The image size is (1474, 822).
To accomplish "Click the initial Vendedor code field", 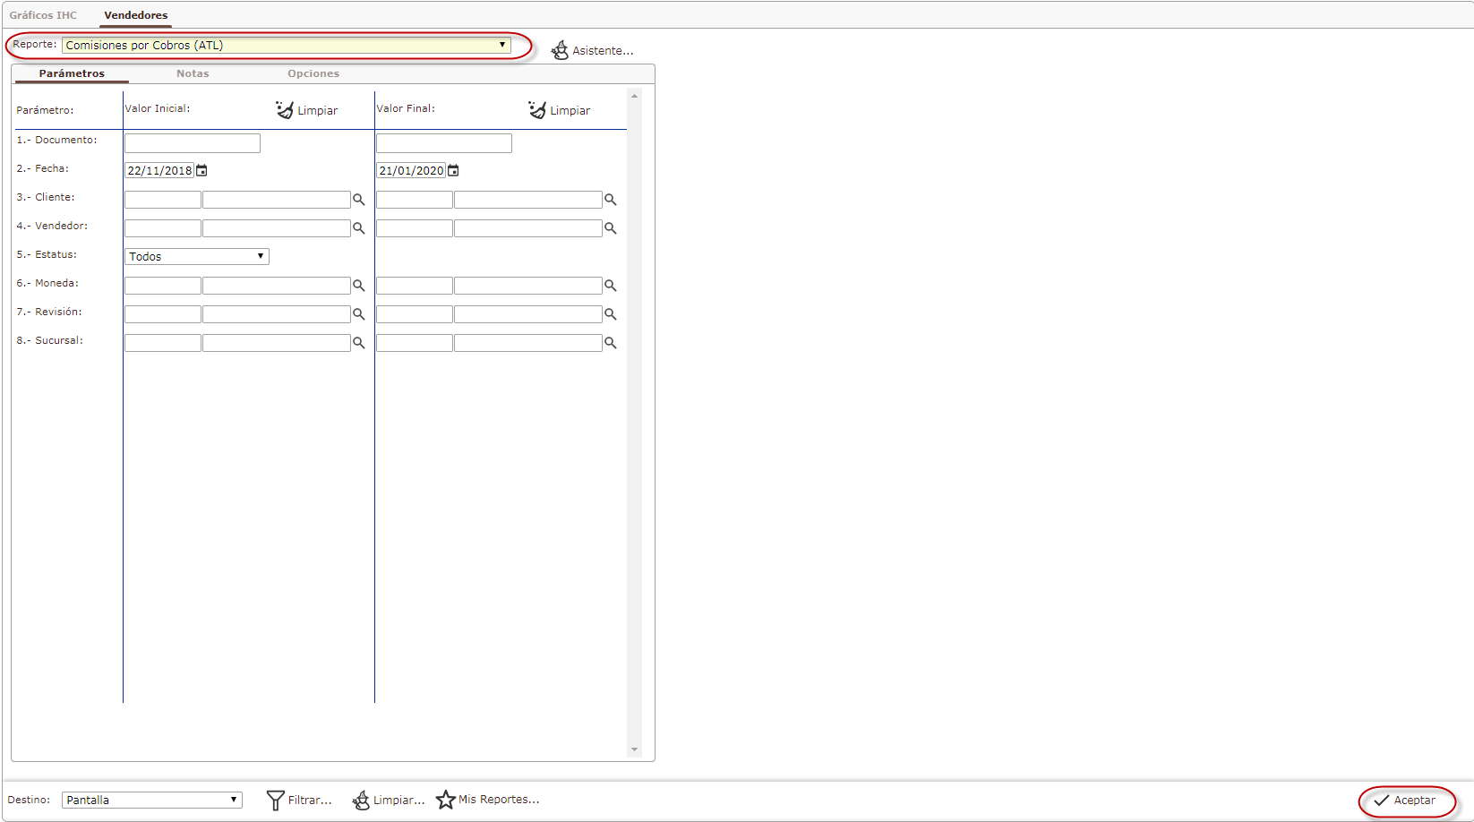I will (163, 228).
